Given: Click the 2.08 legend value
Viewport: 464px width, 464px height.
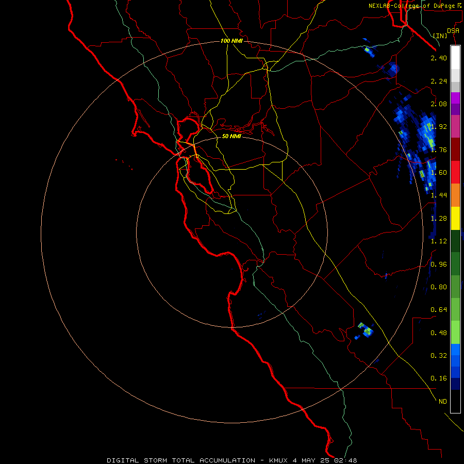Looking at the screenshot, I should click(439, 104).
